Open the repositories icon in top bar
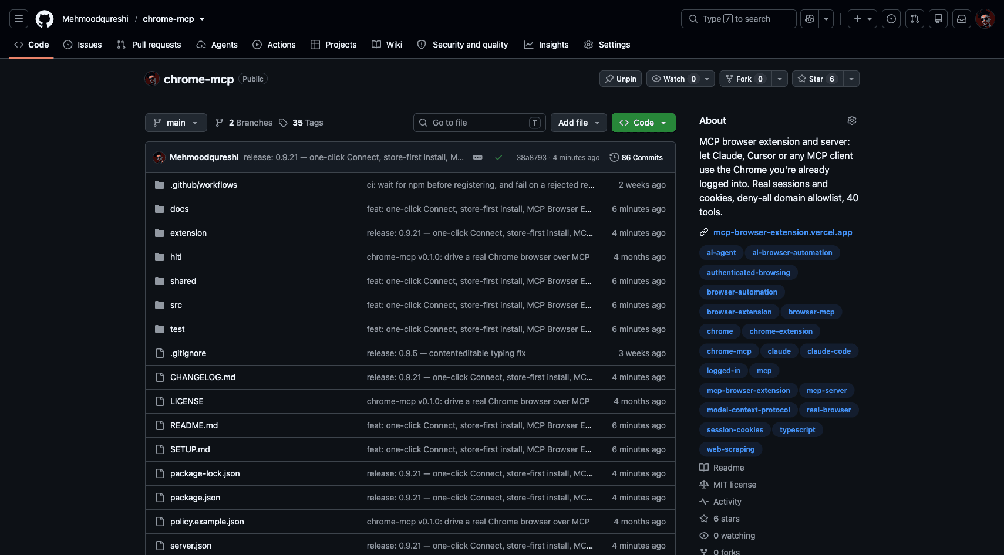The width and height of the screenshot is (1004, 555). coord(938,19)
